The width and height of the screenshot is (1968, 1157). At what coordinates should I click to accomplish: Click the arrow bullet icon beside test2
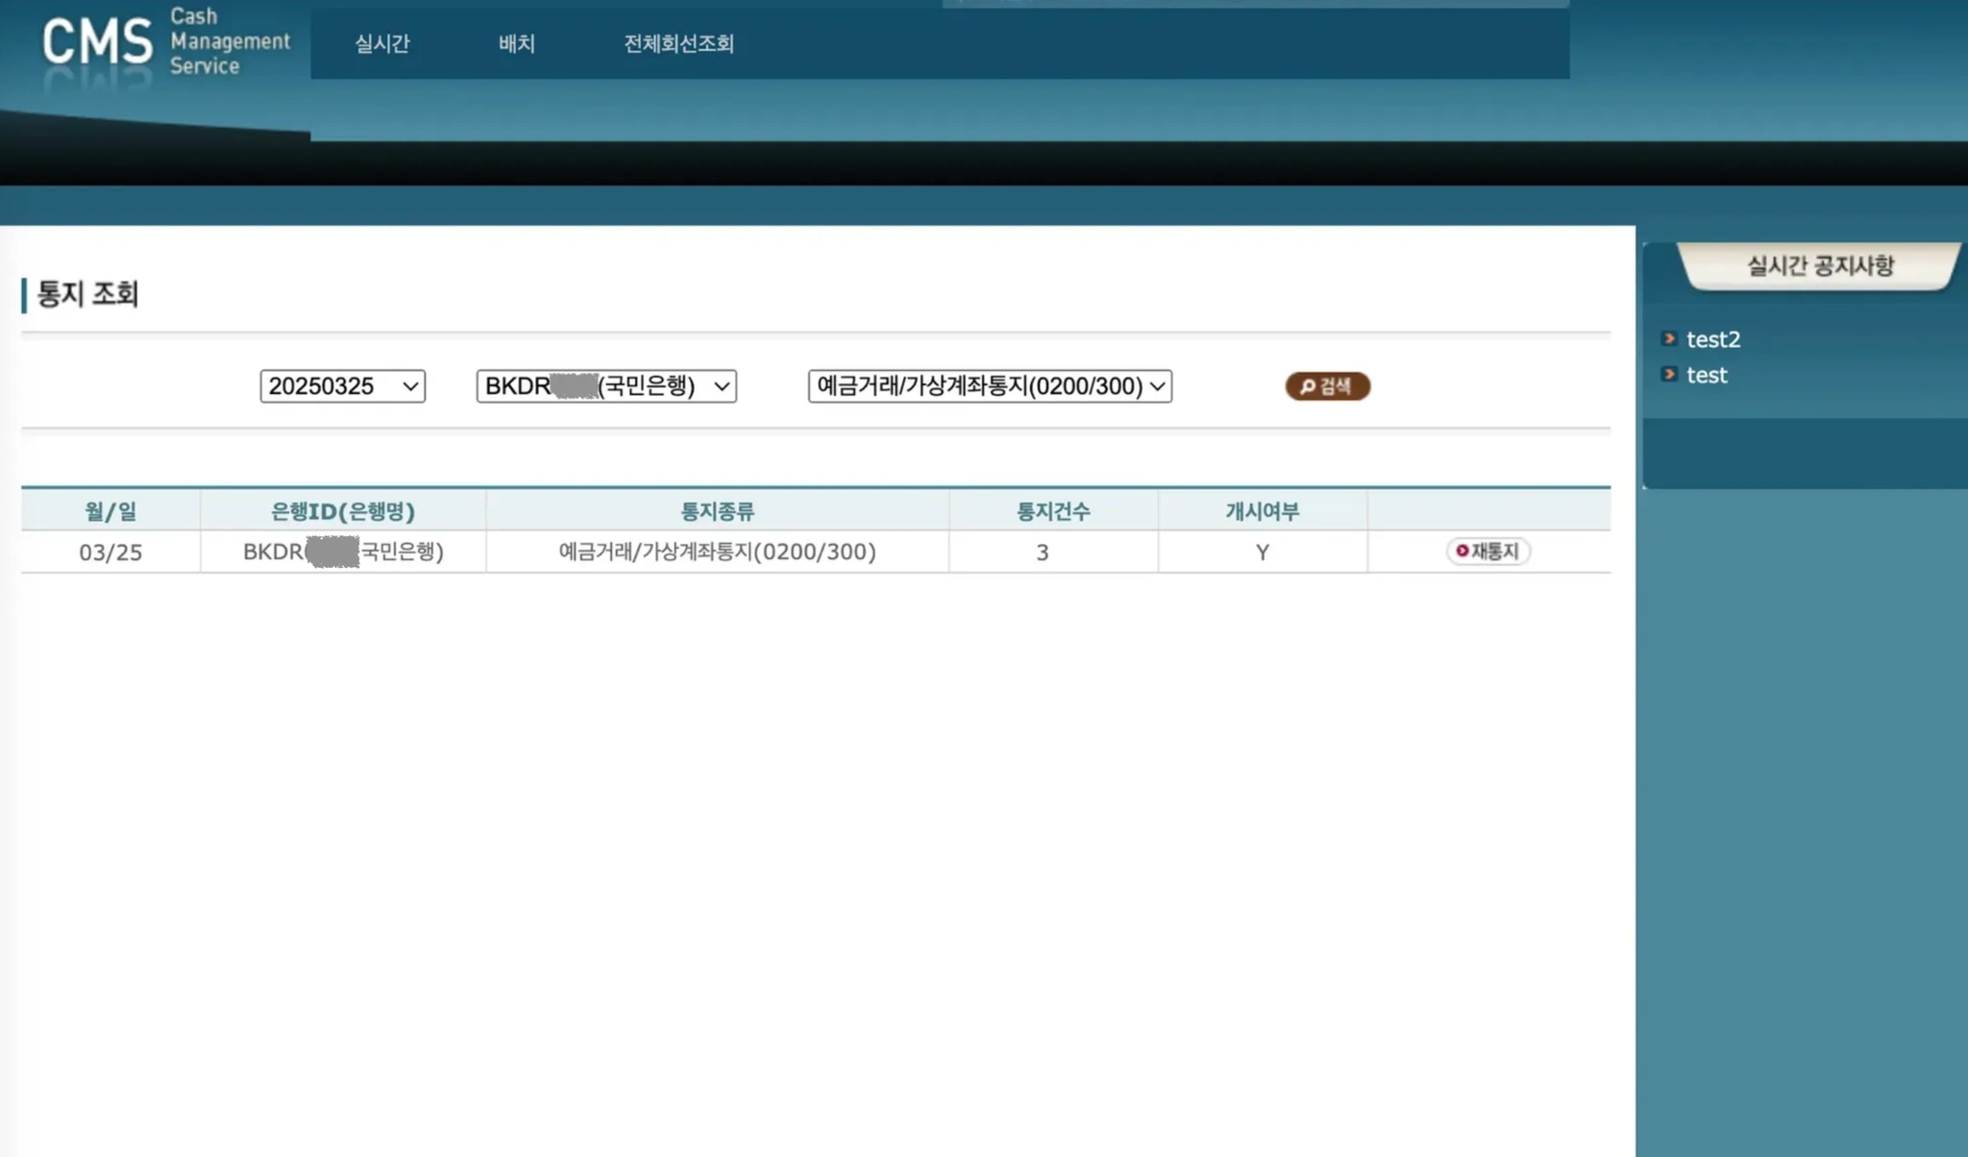[1669, 338]
